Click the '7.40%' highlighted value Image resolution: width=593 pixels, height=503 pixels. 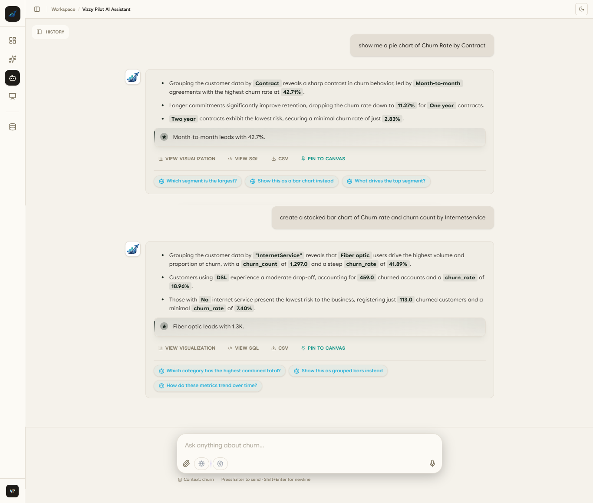tap(244, 308)
